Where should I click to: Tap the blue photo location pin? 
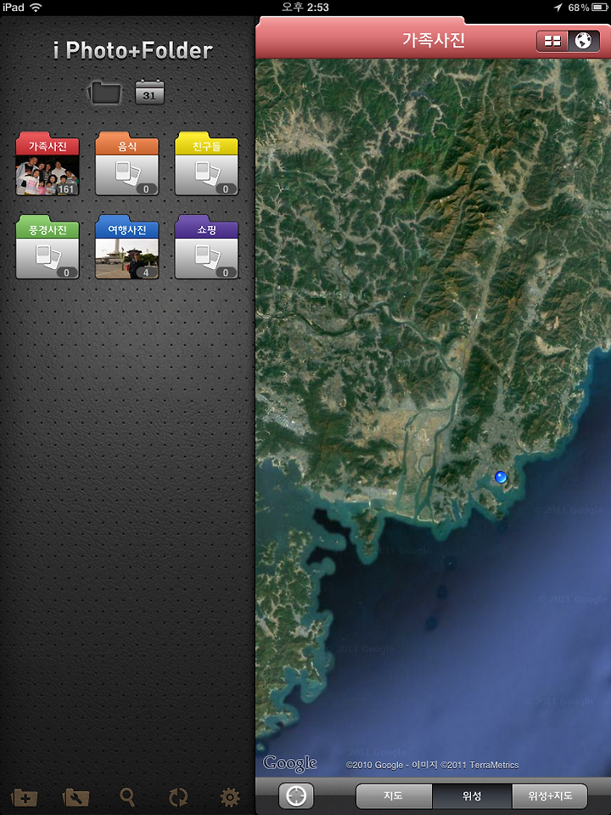(501, 476)
